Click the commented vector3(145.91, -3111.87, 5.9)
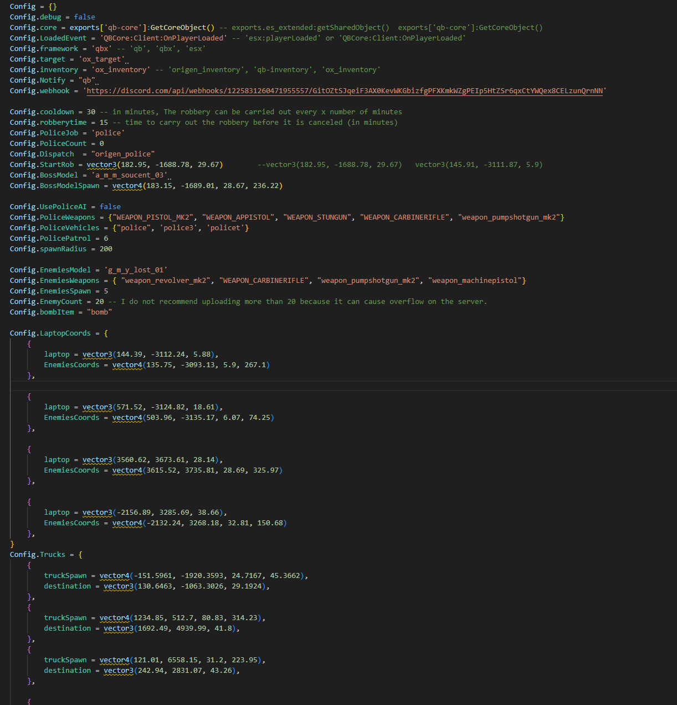677x705 pixels. 479,165
